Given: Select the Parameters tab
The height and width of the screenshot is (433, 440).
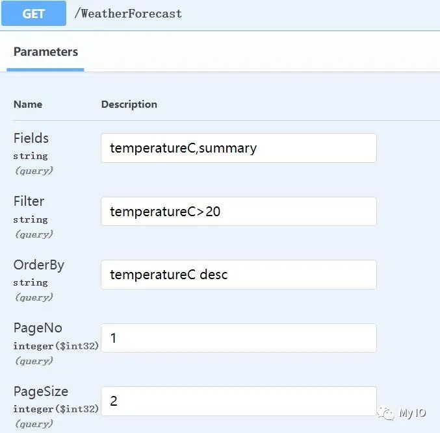Looking at the screenshot, I should [45, 52].
